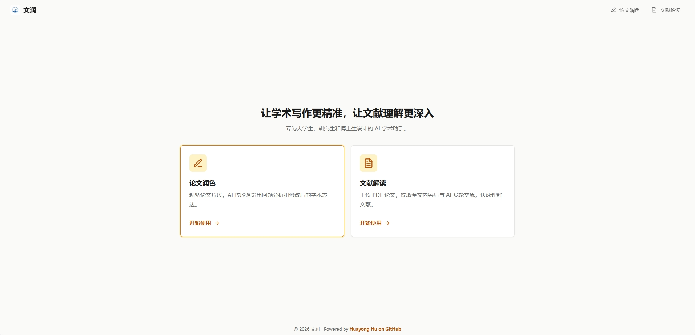The width and height of the screenshot is (695, 335).
Task: Open 文献解读 from the top navigation
Action: coord(666,10)
